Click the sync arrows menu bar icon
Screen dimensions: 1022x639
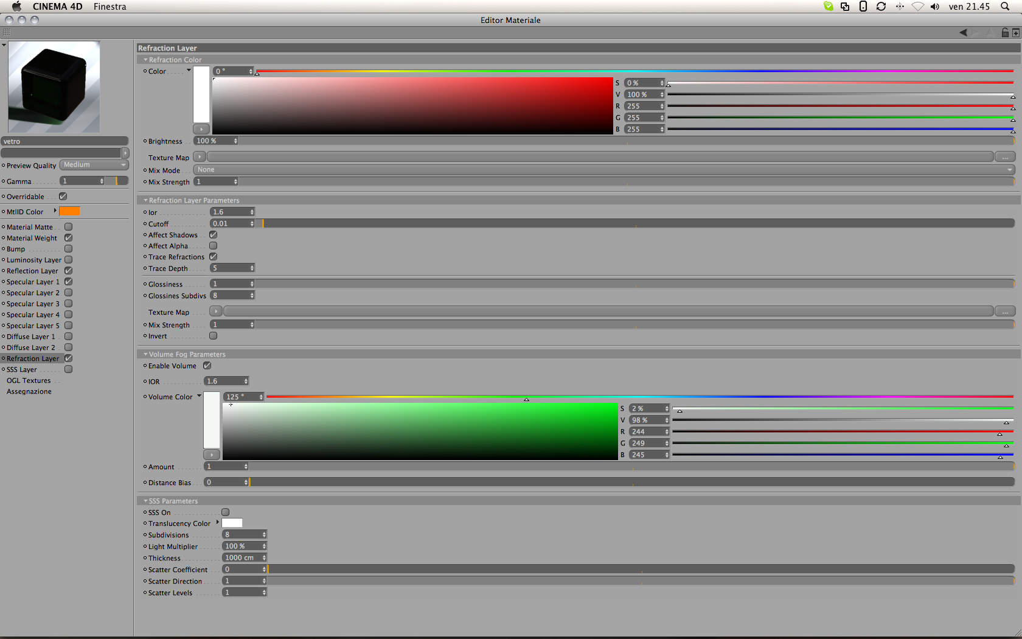(881, 7)
